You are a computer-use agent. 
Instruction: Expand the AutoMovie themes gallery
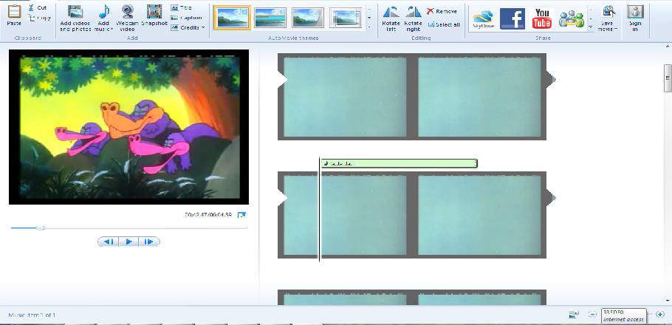(x=369, y=27)
